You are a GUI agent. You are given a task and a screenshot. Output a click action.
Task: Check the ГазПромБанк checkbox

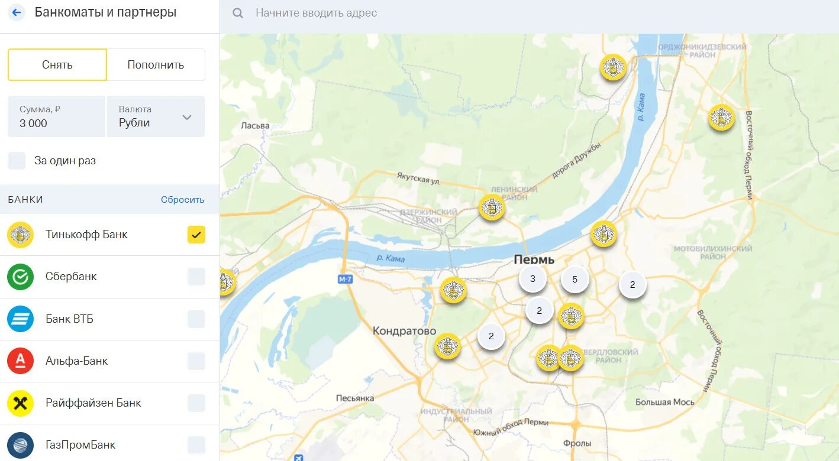click(x=196, y=445)
